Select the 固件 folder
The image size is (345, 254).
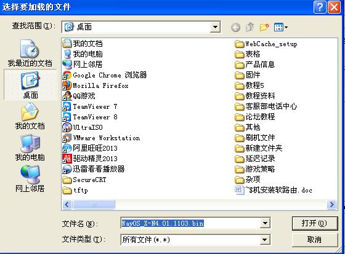(x=248, y=75)
